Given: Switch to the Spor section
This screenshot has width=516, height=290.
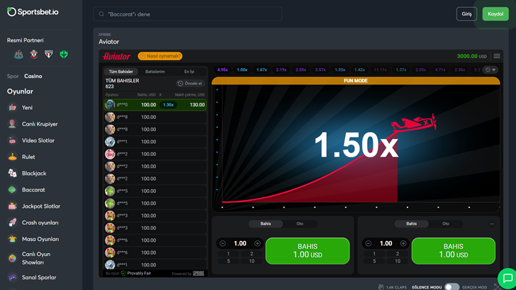Looking at the screenshot, I should [x=13, y=76].
